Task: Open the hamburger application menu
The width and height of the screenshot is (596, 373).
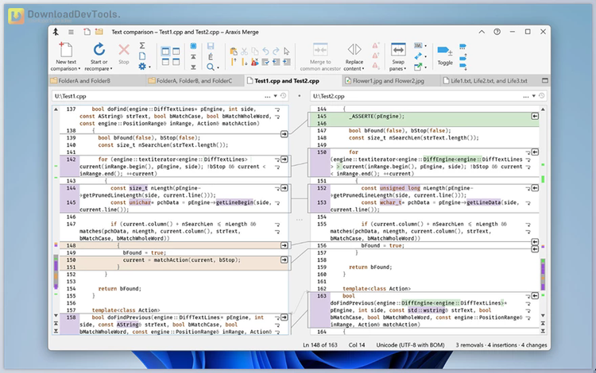Action: pos(71,33)
